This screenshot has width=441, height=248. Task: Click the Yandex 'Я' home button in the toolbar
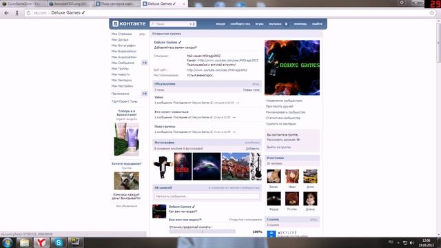coord(17,13)
